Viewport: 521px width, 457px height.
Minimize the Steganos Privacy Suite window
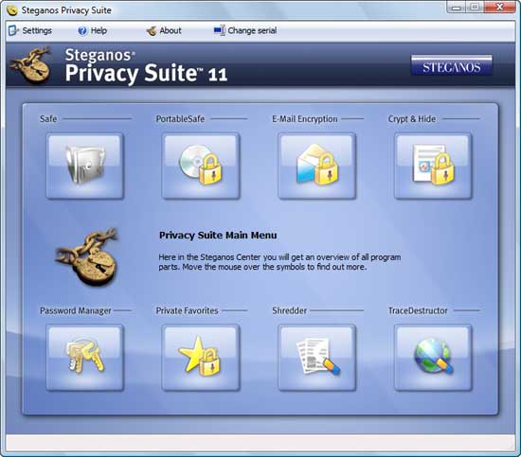(457, 8)
